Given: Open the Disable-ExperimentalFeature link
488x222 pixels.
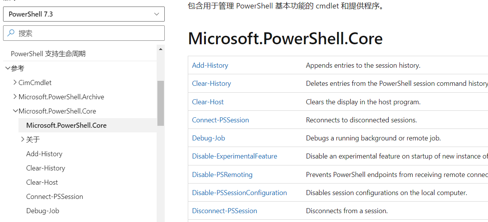Looking at the screenshot, I should (x=234, y=156).
